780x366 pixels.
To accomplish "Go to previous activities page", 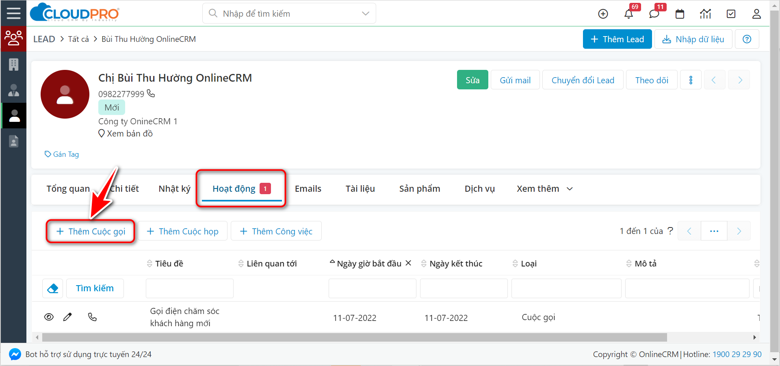I will coord(689,231).
